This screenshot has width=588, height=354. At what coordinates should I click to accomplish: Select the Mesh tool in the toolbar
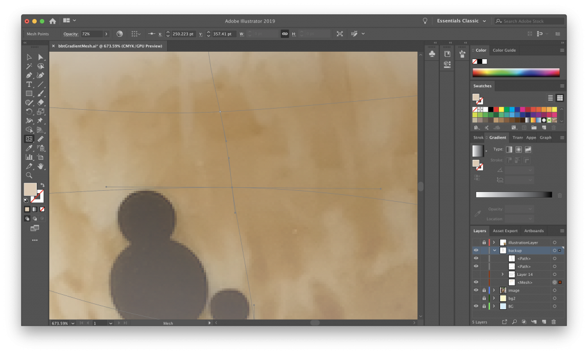pyautogui.click(x=28, y=138)
